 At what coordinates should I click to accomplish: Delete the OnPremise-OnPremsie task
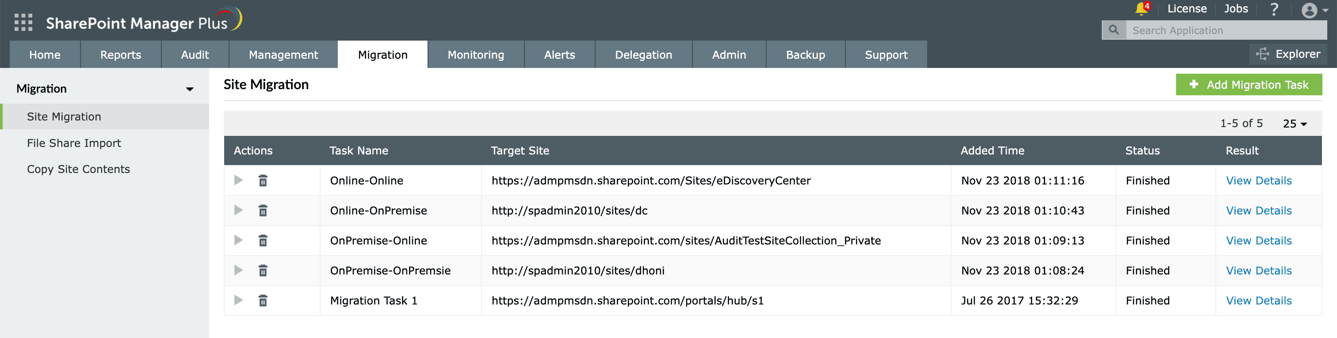[x=263, y=271]
